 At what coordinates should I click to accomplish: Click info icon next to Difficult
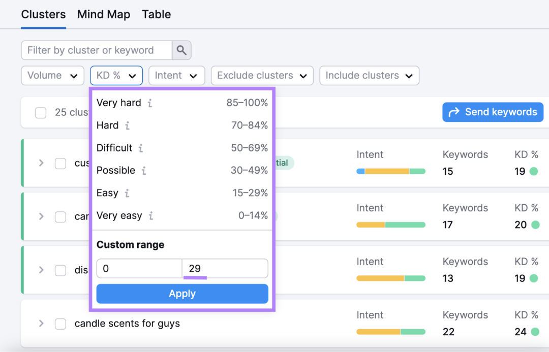(141, 148)
